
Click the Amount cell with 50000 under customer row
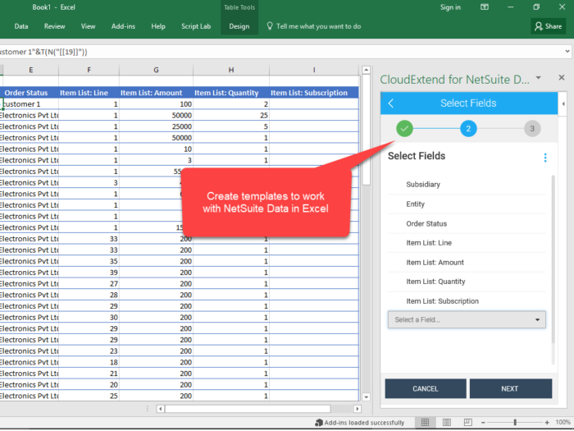(157, 116)
